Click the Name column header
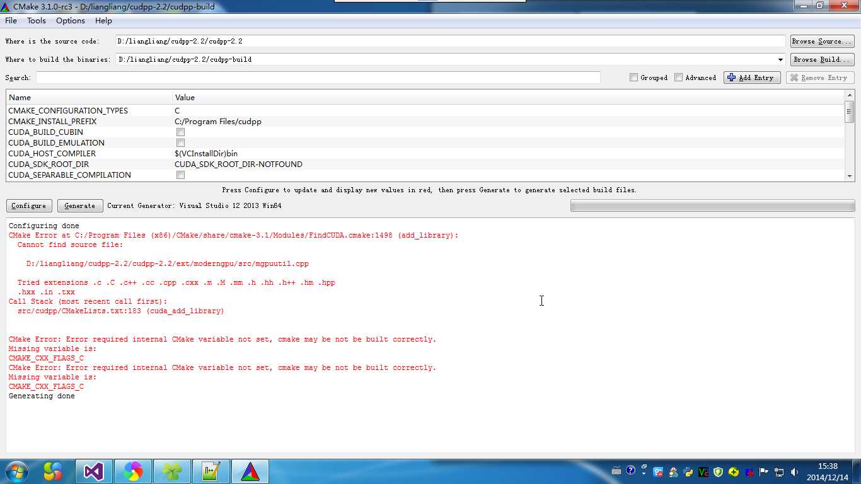This screenshot has width=861, height=484. (90, 98)
